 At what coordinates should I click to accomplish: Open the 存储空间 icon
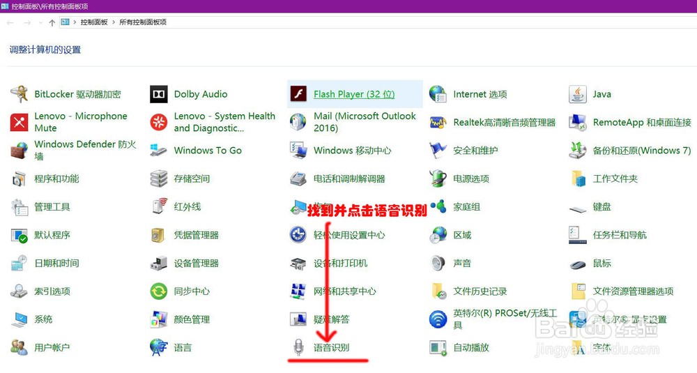click(x=159, y=178)
